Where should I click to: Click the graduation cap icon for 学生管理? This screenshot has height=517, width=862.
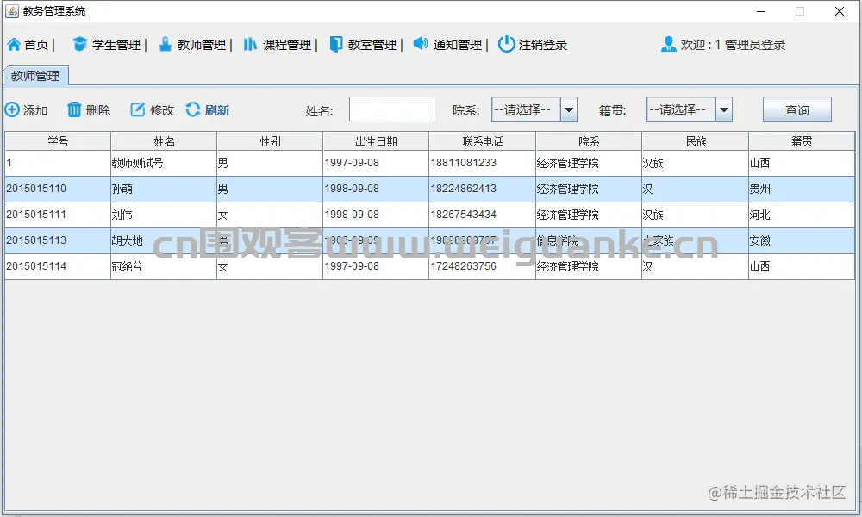(x=79, y=44)
